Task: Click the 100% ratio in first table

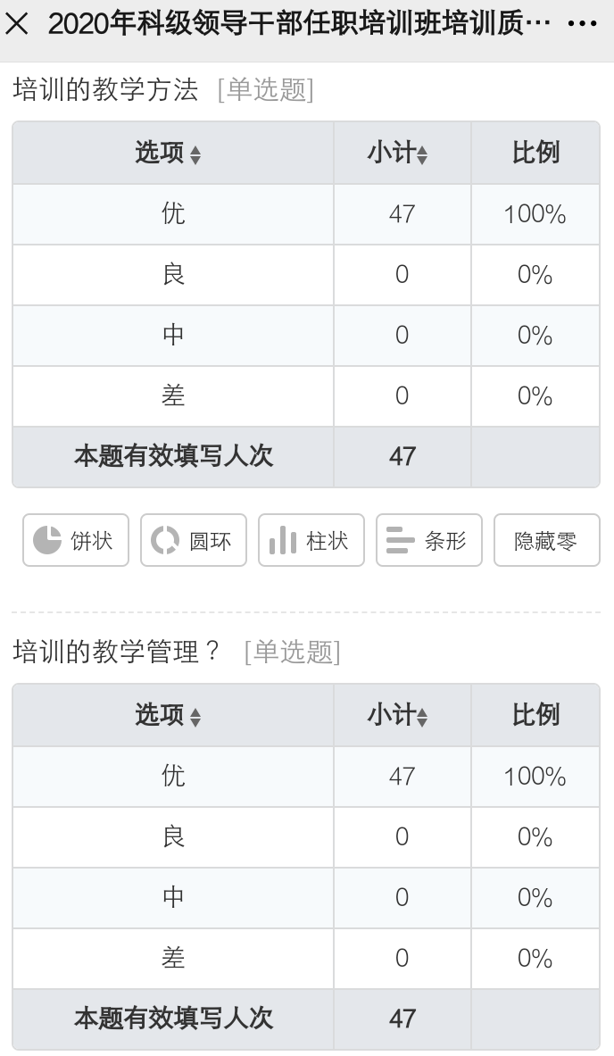Action: point(535,214)
